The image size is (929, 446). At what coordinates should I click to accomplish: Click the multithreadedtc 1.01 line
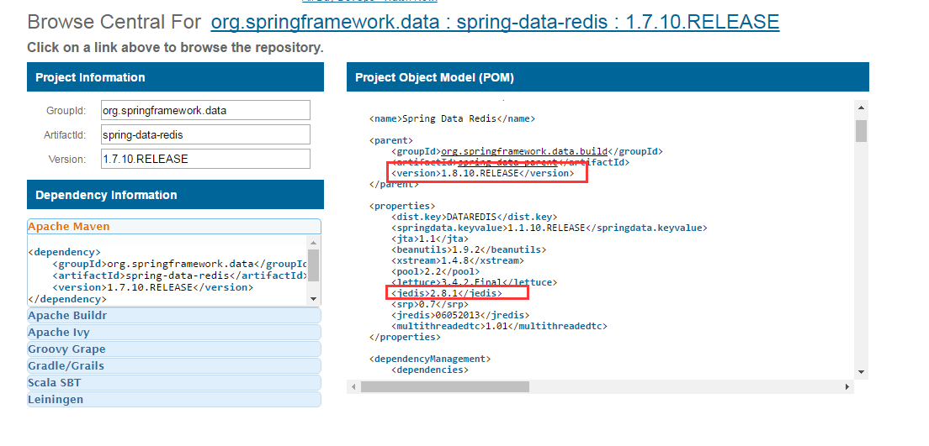tap(499, 326)
